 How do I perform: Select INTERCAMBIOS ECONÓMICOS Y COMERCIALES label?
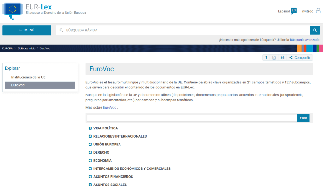tap(132, 169)
